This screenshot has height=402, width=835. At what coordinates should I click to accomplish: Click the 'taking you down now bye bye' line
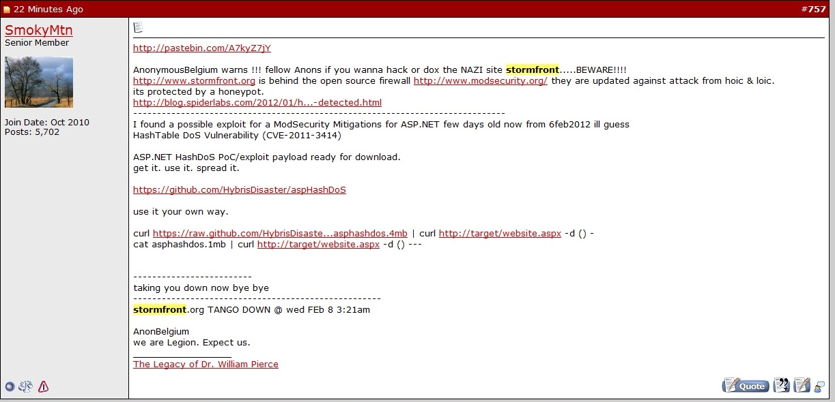(201, 288)
